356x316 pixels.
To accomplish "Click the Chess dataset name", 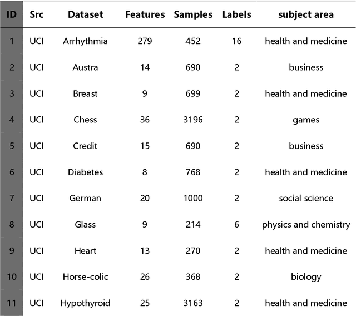I will pos(85,120).
